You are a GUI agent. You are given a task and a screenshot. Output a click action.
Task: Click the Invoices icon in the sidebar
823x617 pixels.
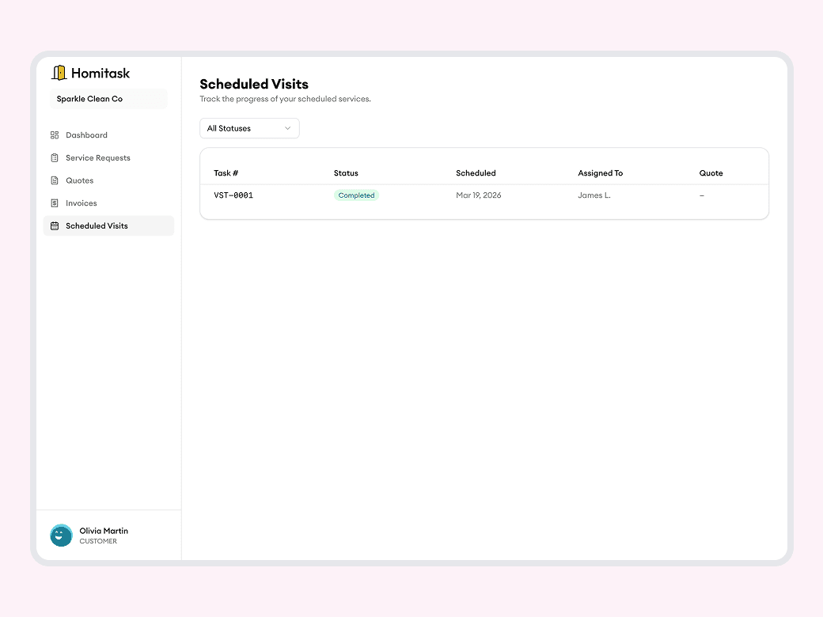point(55,203)
